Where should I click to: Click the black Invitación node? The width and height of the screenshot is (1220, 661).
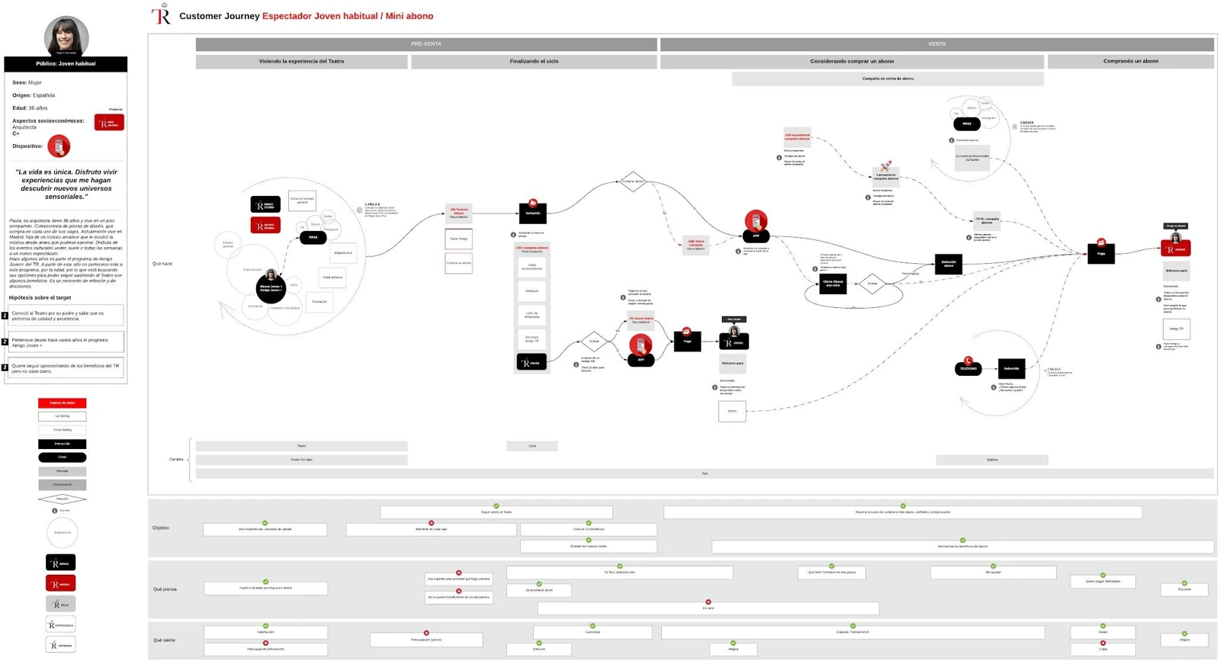[x=532, y=213]
